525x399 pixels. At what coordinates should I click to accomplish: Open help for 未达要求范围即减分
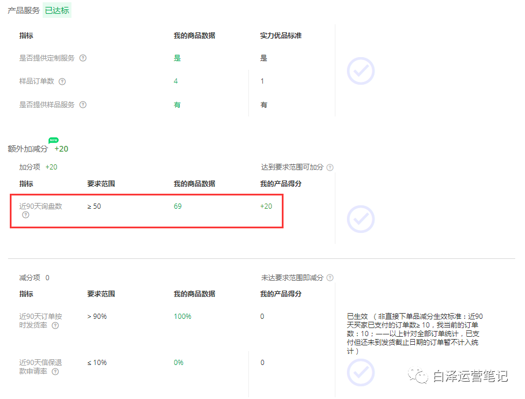[x=330, y=277]
